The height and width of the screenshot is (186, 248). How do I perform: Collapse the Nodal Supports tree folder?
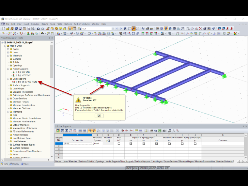8,69
